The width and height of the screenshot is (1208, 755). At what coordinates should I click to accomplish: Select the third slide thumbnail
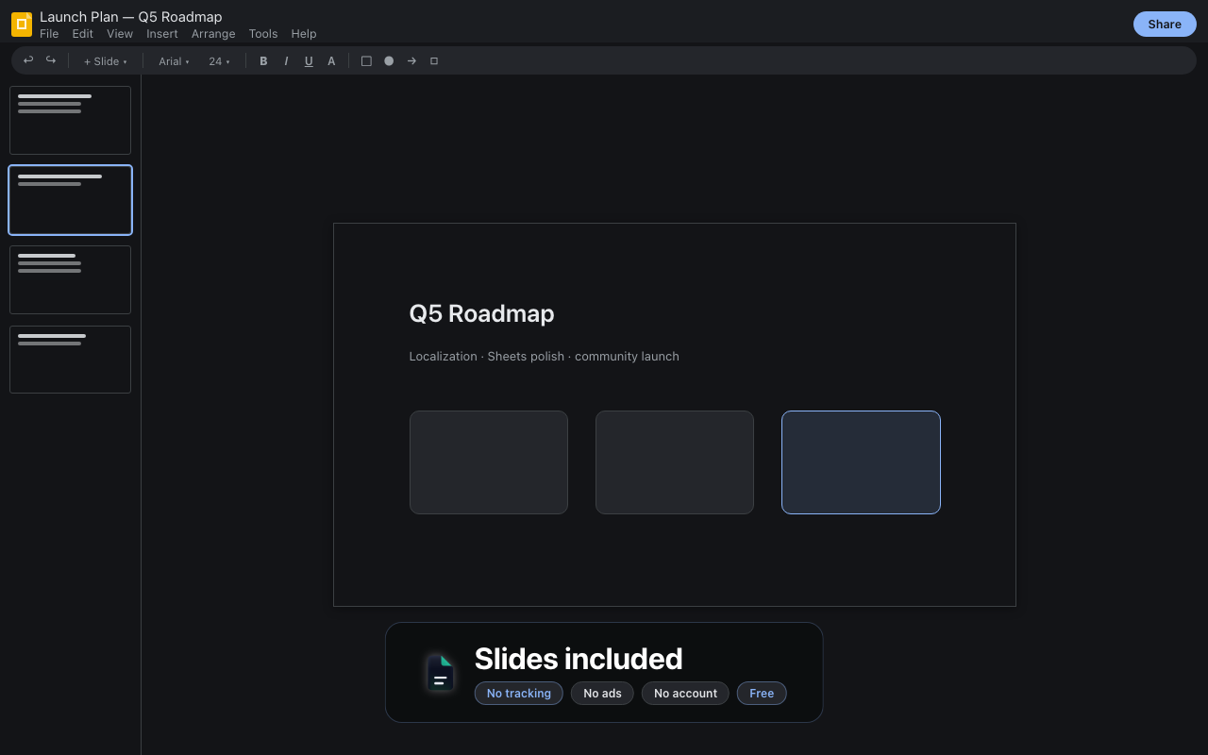click(71, 279)
